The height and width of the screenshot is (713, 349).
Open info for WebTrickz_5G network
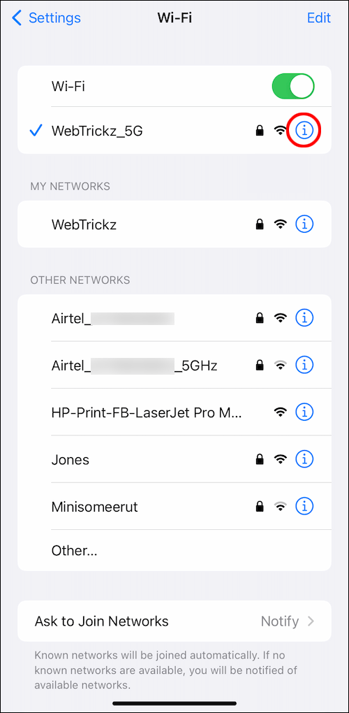point(304,131)
